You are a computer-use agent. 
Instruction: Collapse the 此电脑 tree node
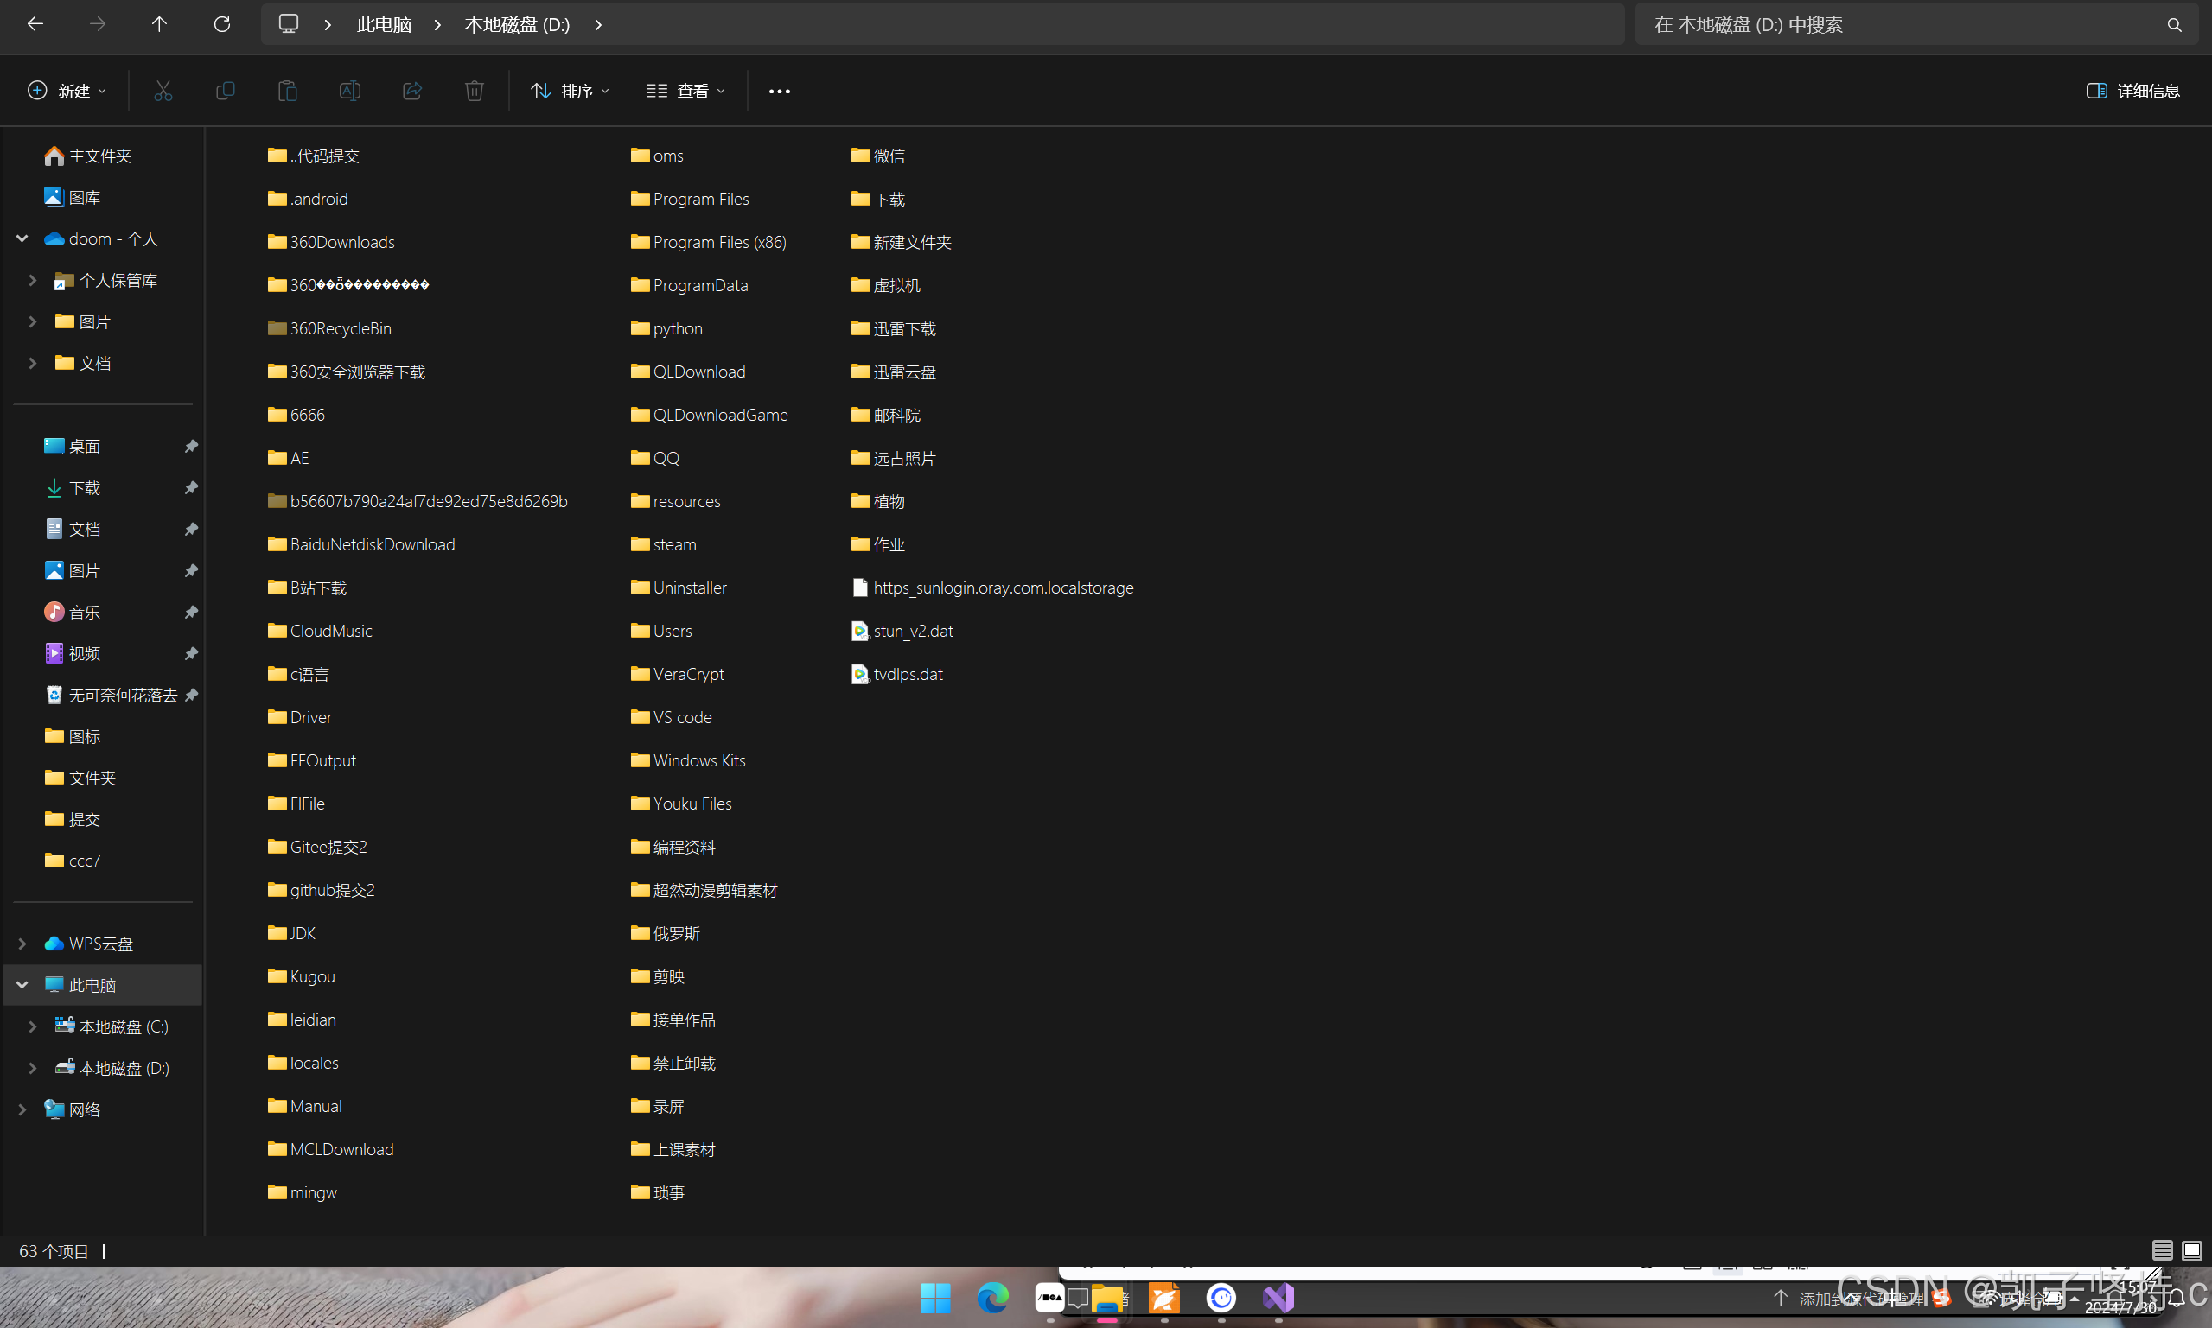[22, 984]
